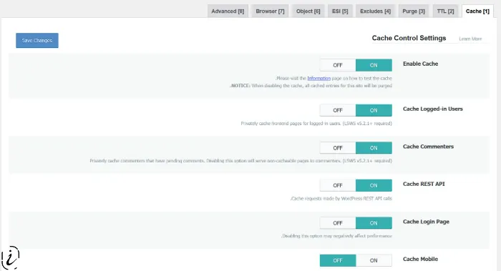Viewport: 501px width, 271px height.
Task: Open the Purge [3] tab
Action: point(414,11)
